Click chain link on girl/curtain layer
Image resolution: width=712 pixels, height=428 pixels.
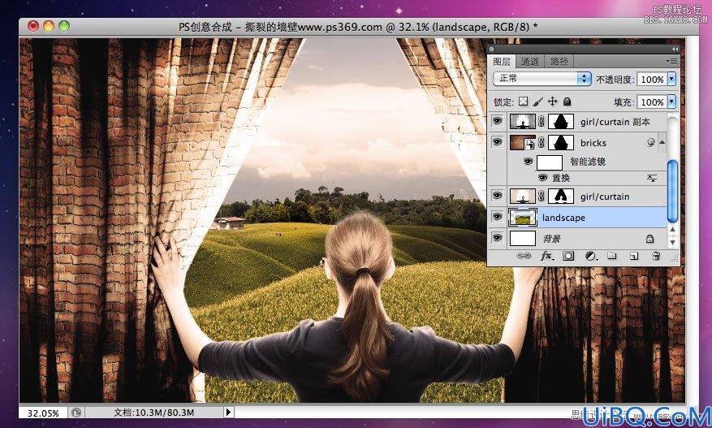[x=542, y=197]
